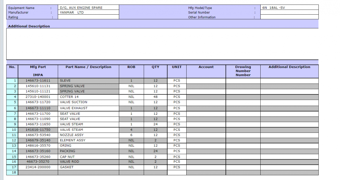This screenshot has height=180, width=340.
Task: Select the empty part name cell in row 18
Action: pyautogui.click(x=88, y=173)
